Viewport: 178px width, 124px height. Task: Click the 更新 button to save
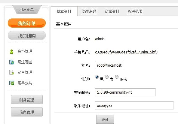click(x=105, y=119)
